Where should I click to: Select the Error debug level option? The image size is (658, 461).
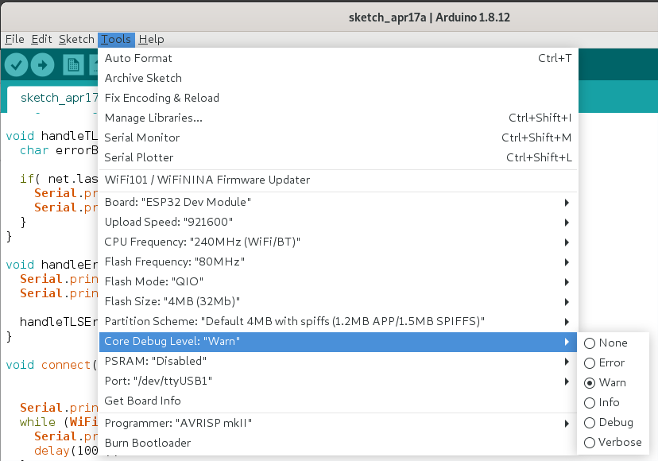click(604, 362)
